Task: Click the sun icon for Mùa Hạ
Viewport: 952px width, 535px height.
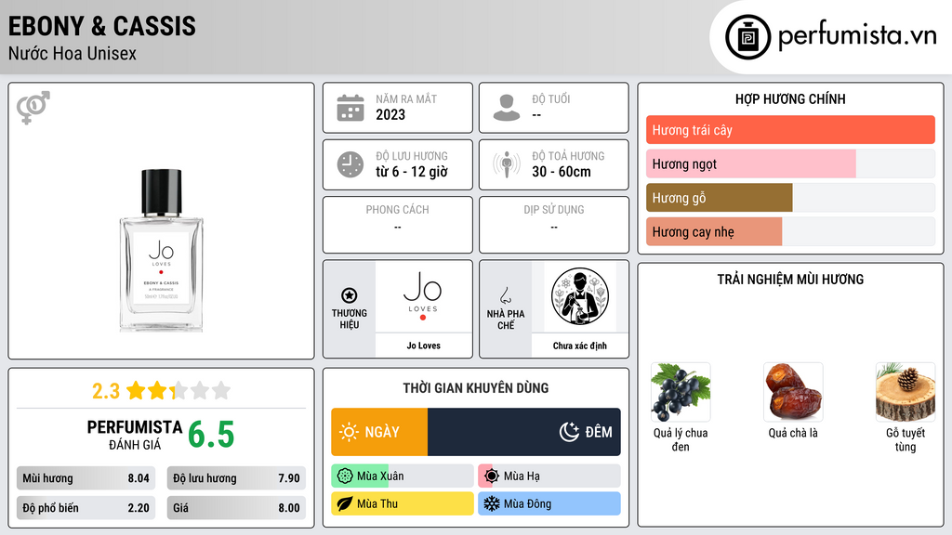Action: (x=492, y=476)
